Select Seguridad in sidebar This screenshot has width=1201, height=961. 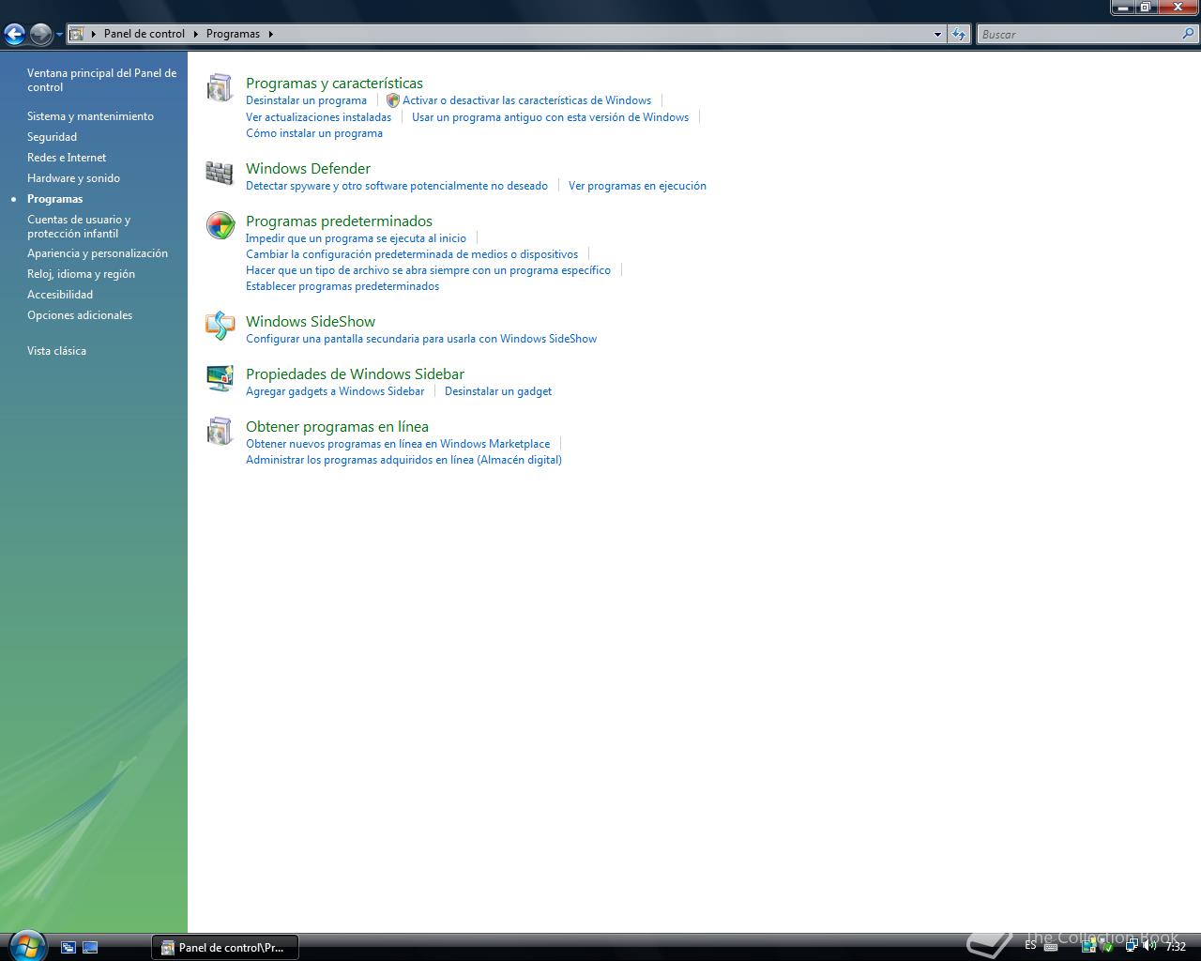coord(52,137)
